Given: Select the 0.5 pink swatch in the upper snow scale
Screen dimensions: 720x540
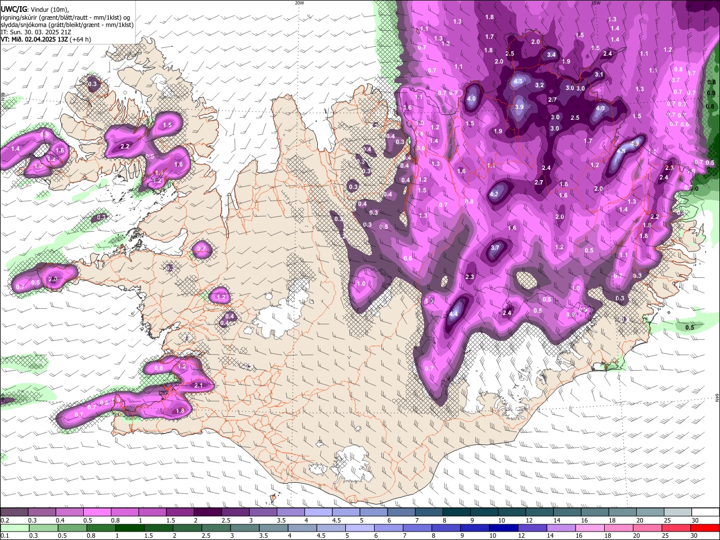Looking at the screenshot, I should coord(97,512).
